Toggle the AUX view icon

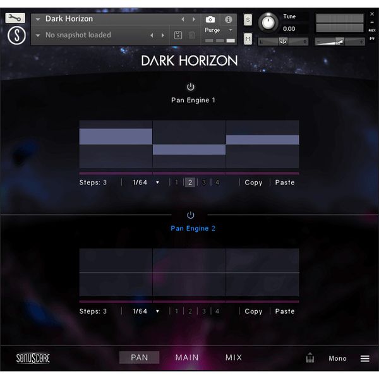[372, 30]
